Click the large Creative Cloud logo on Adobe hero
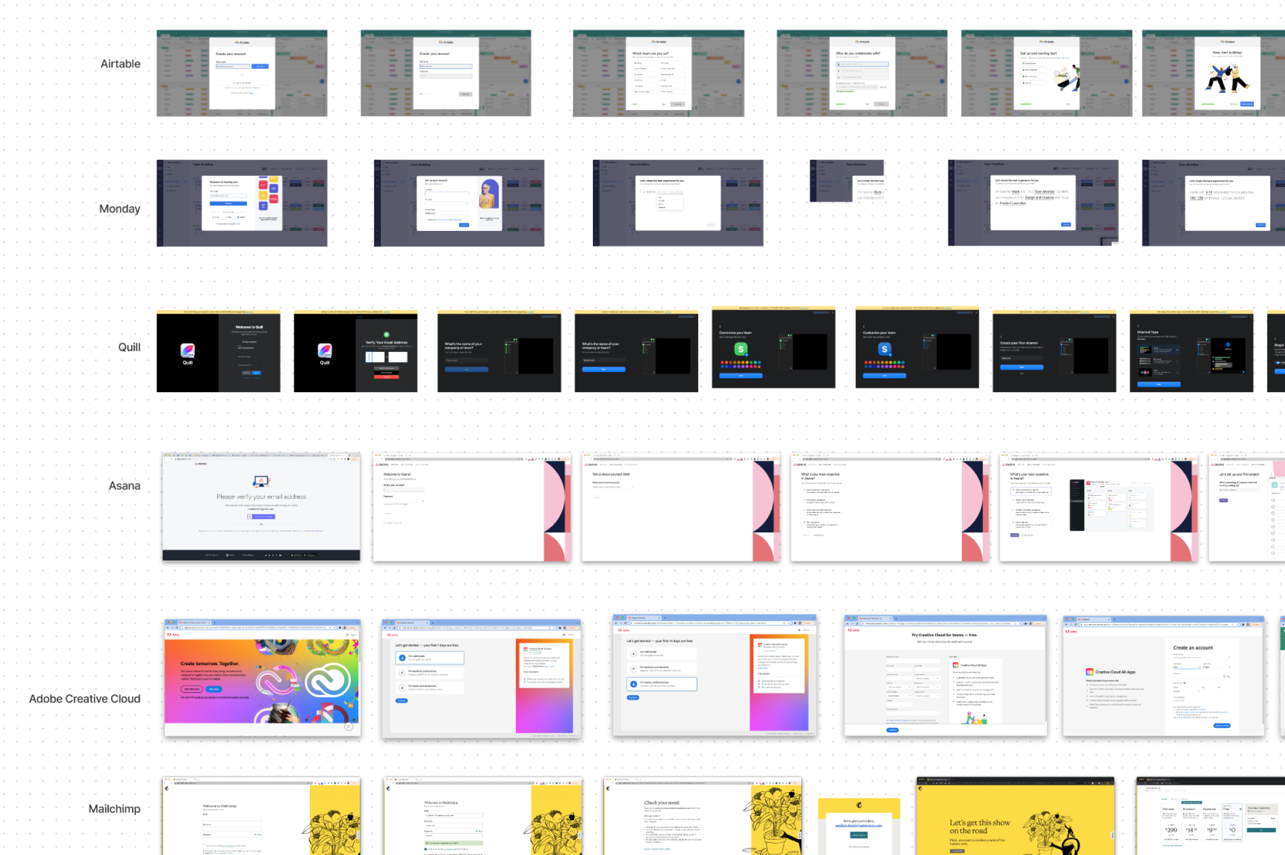This screenshot has width=1285, height=855. pos(328,680)
